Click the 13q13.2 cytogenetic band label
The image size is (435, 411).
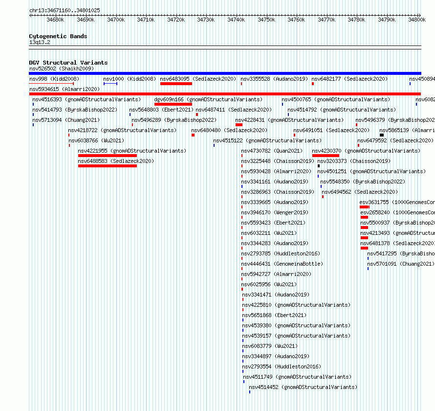(40, 42)
